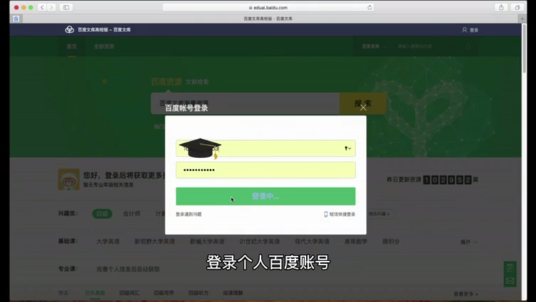Select the 四级听力 filter tab
Image resolution: width=536 pixels, height=302 pixels.
(x=198, y=293)
